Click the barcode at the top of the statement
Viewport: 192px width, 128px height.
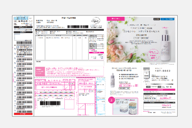pos(78,27)
